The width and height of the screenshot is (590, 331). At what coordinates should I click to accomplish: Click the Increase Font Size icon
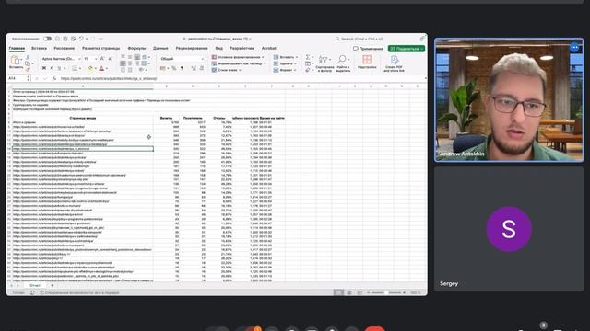tap(102, 59)
